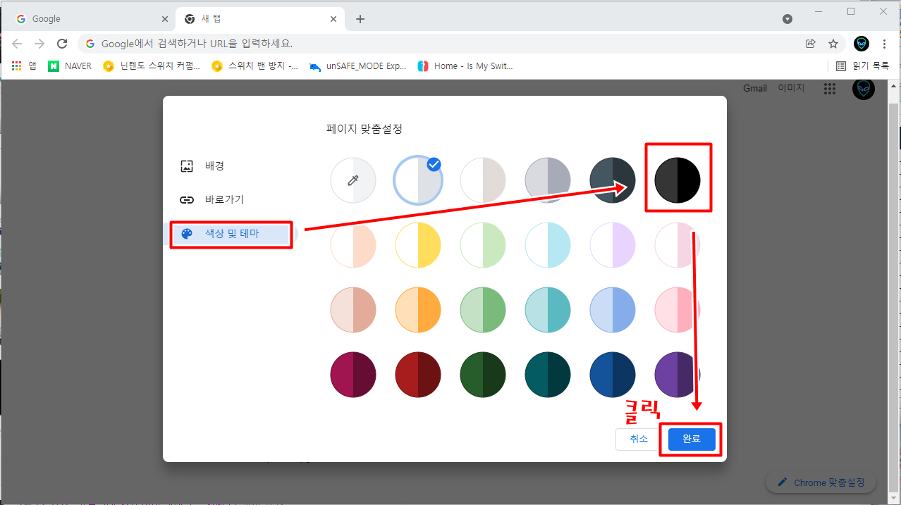Open the 읽기 목록 reading list
Screen dimensions: 901x505
[x=862, y=66]
